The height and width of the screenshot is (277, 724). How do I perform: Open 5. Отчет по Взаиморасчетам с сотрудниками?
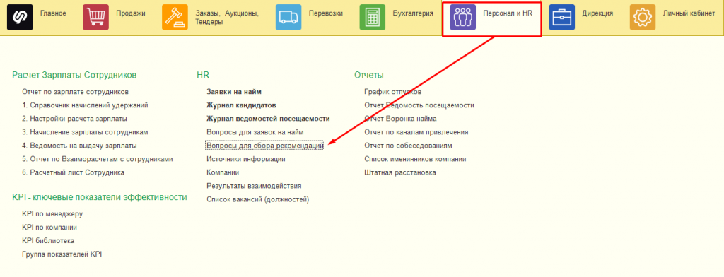click(98, 159)
